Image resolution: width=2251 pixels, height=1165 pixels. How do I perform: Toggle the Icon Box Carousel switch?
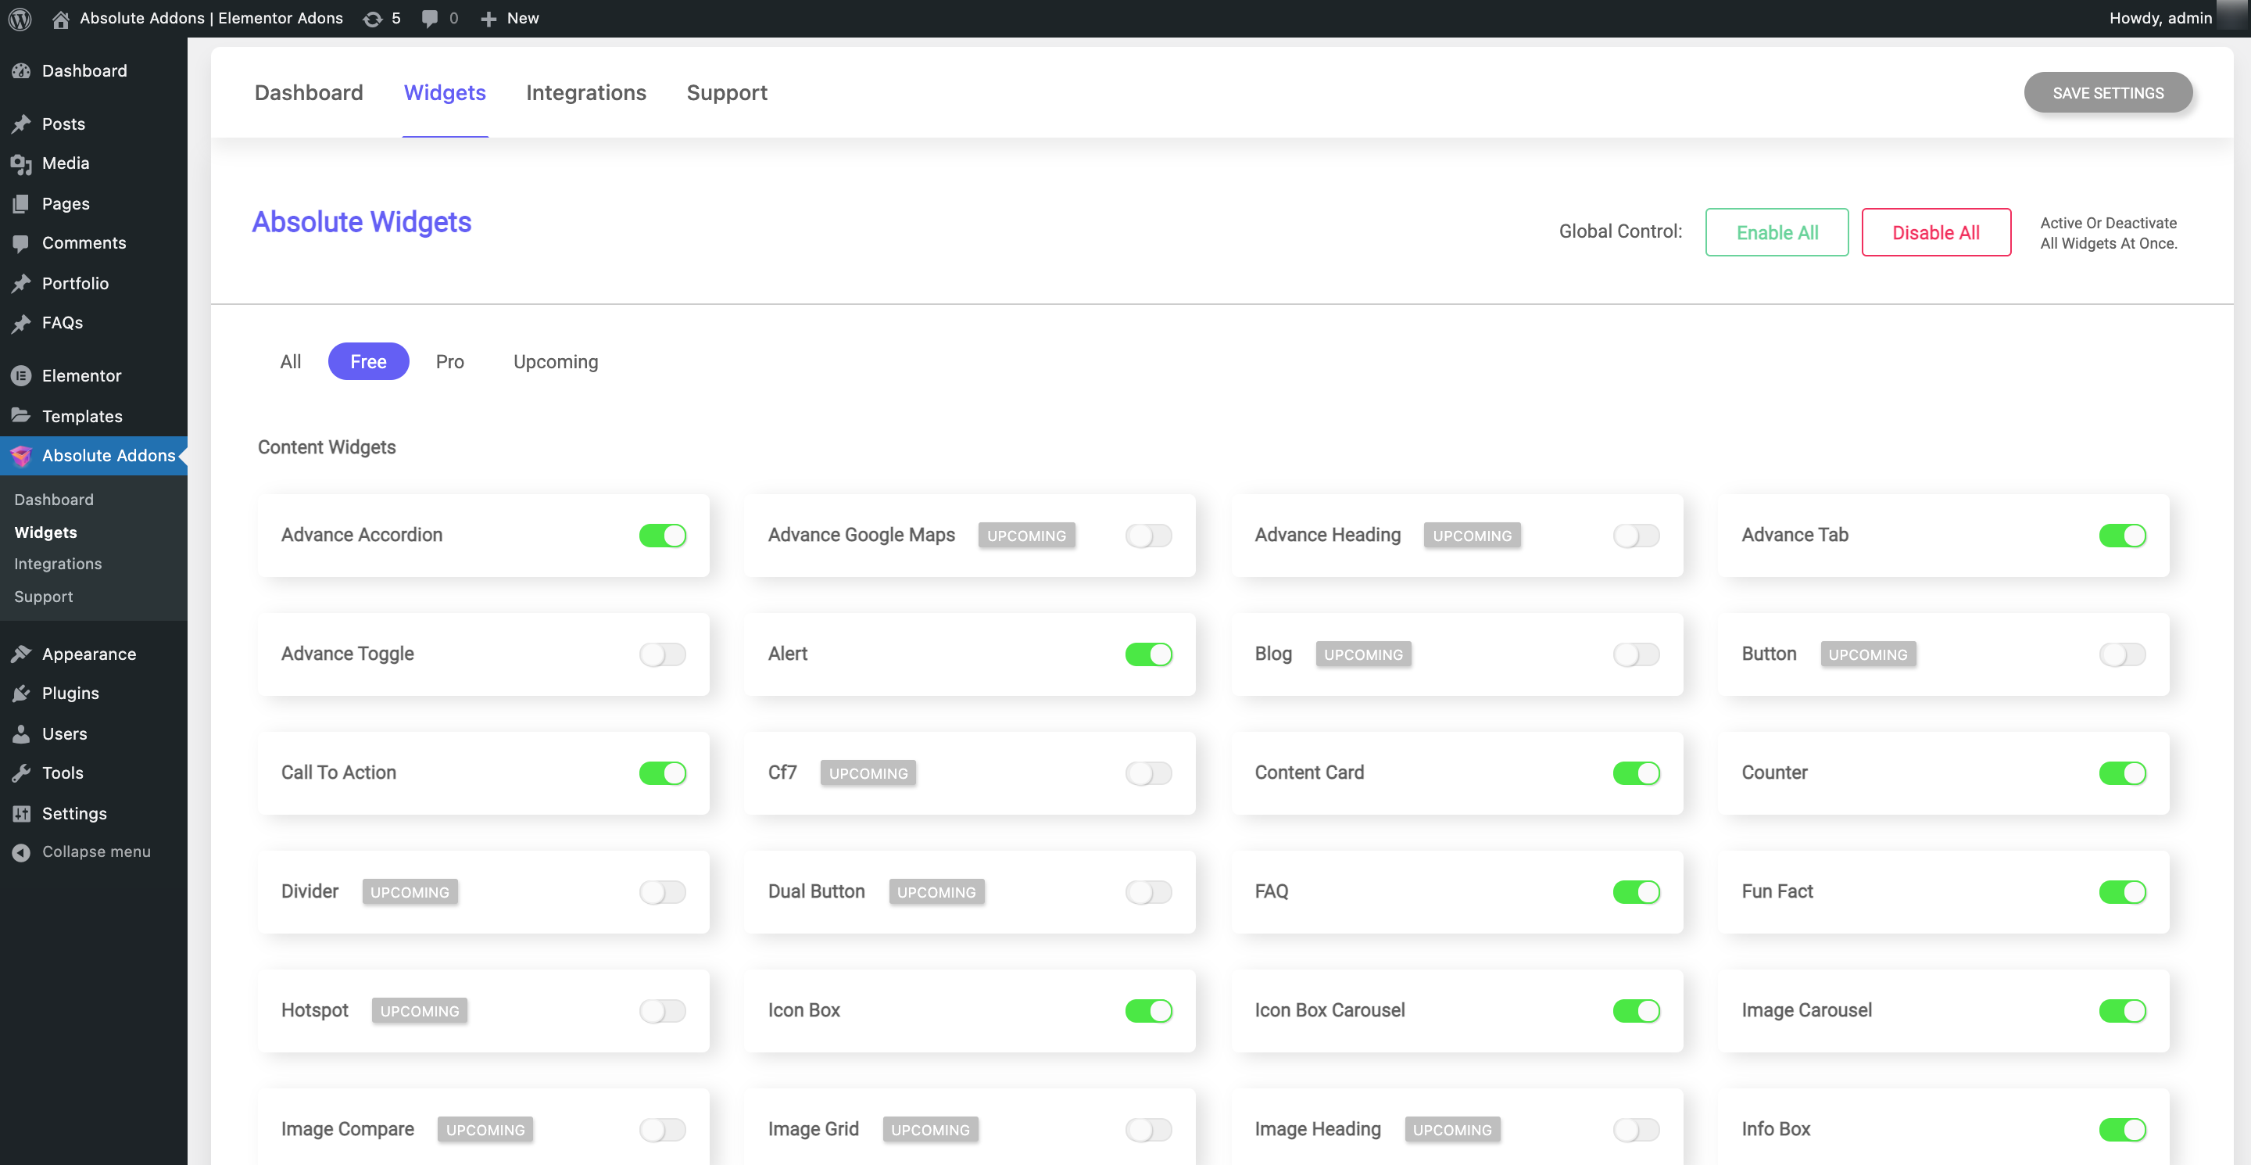1636,1010
